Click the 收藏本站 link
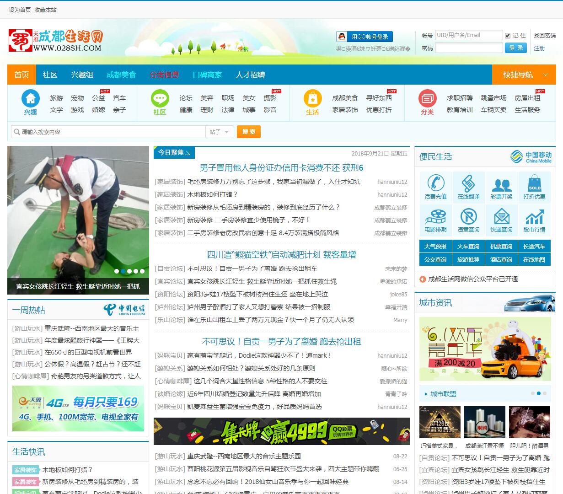This screenshot has height=494, width=563. click(x=45, y=10)
